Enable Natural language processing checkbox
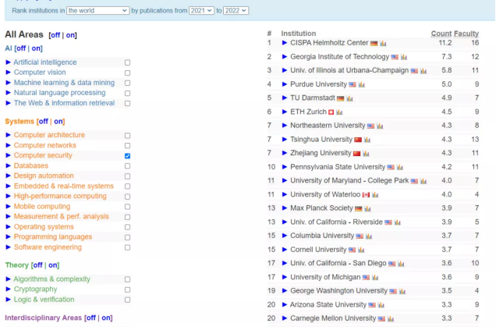 pyautogui.click(x=127, y=93)
